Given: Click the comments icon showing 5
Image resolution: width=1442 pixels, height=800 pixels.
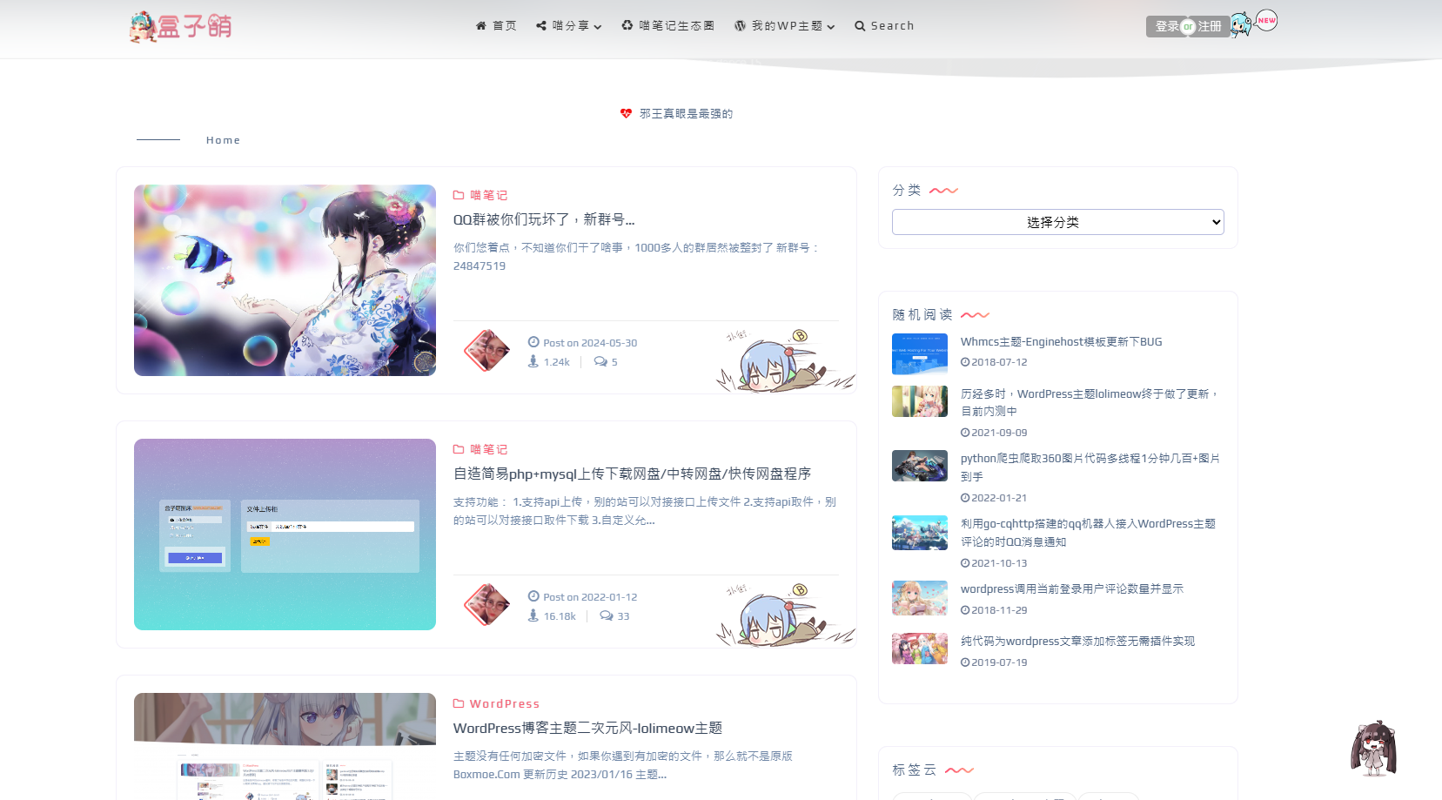Looking at the screenshot, I should pos(600,361).
